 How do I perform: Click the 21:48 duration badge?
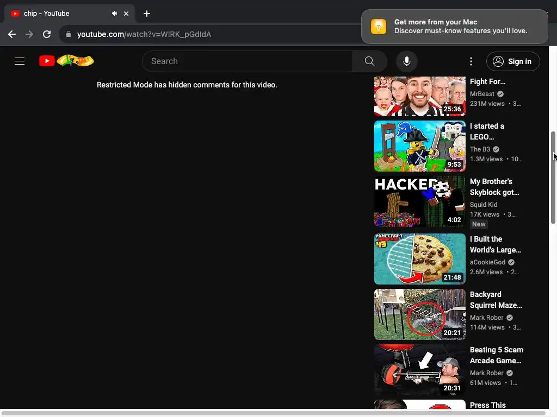coord(452,277)
